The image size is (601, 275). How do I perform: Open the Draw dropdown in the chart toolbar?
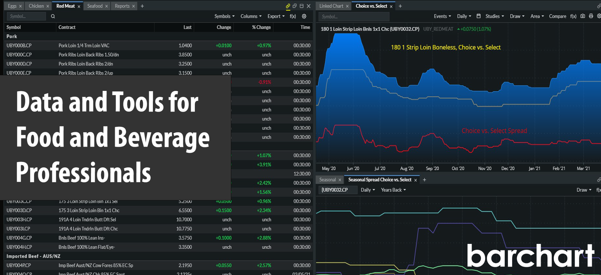(517, 16)
